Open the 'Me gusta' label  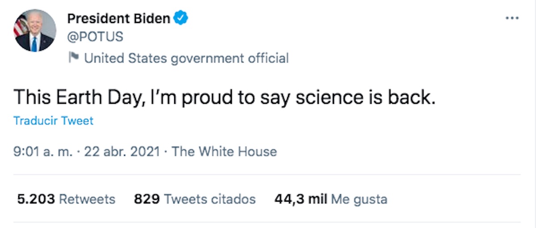[x=359, y=199]
